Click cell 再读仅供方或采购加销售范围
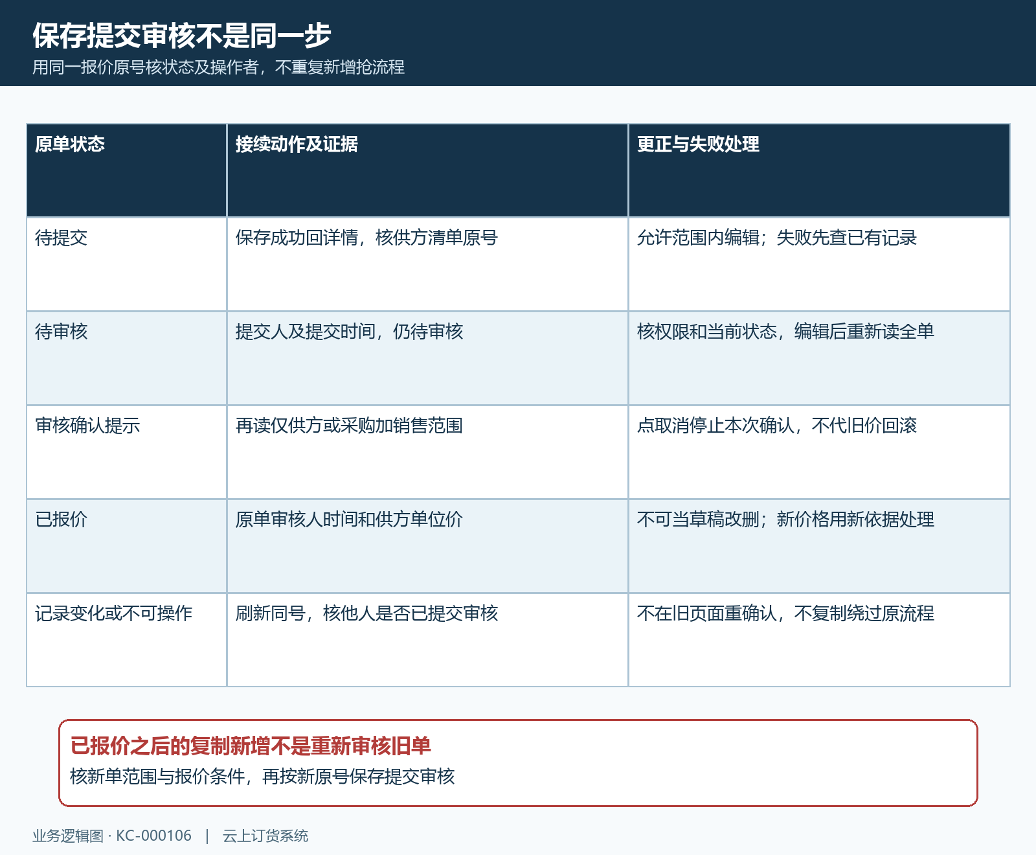Screen dimensions: 1036x855 (x=427, y=452)
